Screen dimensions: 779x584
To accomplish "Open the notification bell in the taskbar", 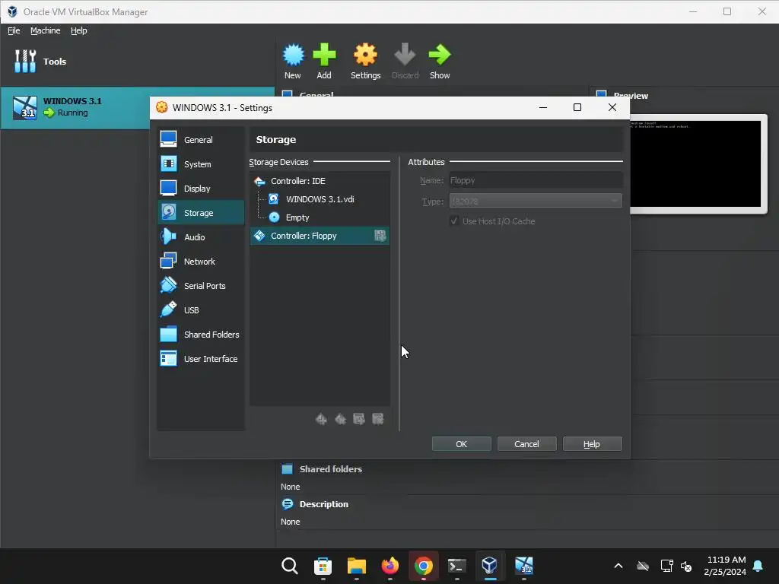I will 758,566.
